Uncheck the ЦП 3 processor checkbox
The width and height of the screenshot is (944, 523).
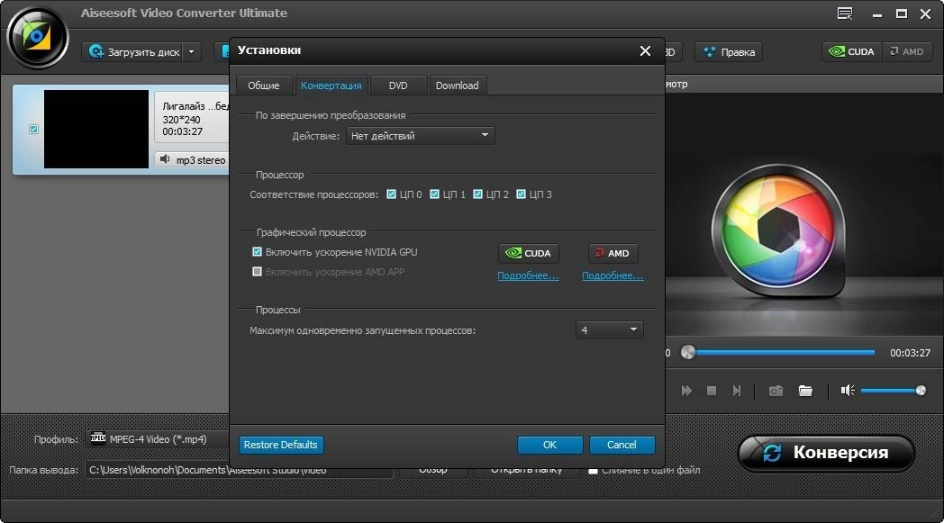pyautogui.click(x=522, y=194)
